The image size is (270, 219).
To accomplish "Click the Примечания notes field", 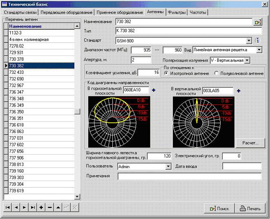I will tap(190, 176).
